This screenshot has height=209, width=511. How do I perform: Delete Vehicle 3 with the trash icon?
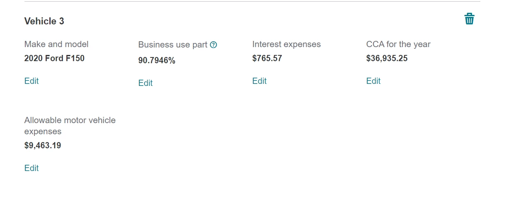(469, 19)
